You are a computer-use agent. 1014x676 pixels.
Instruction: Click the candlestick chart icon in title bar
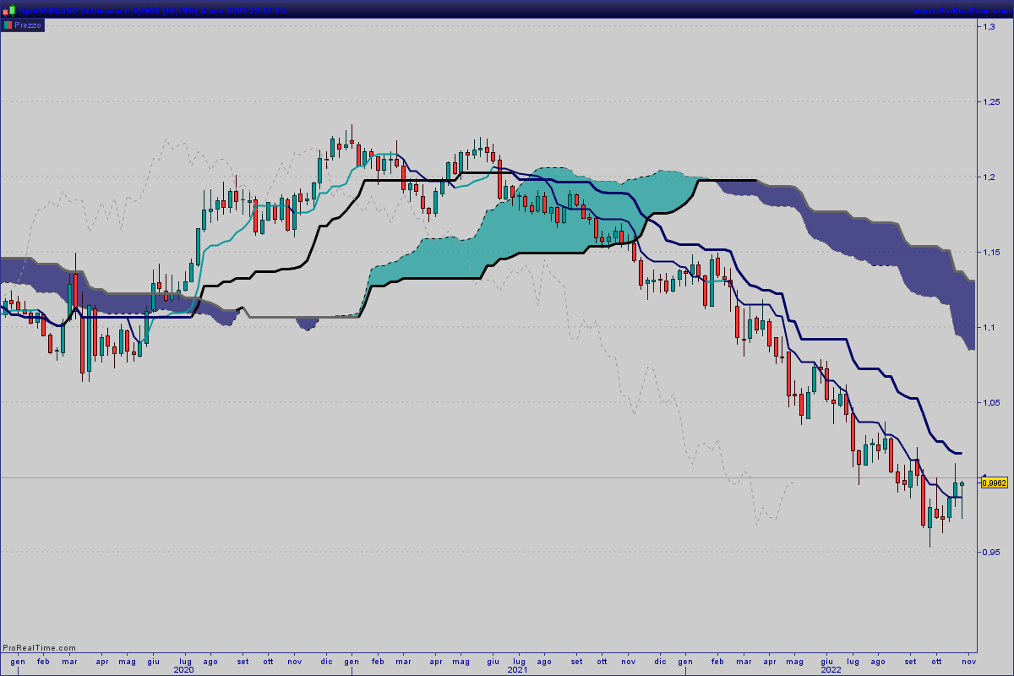pyautogui.click(x=8, y=9)
